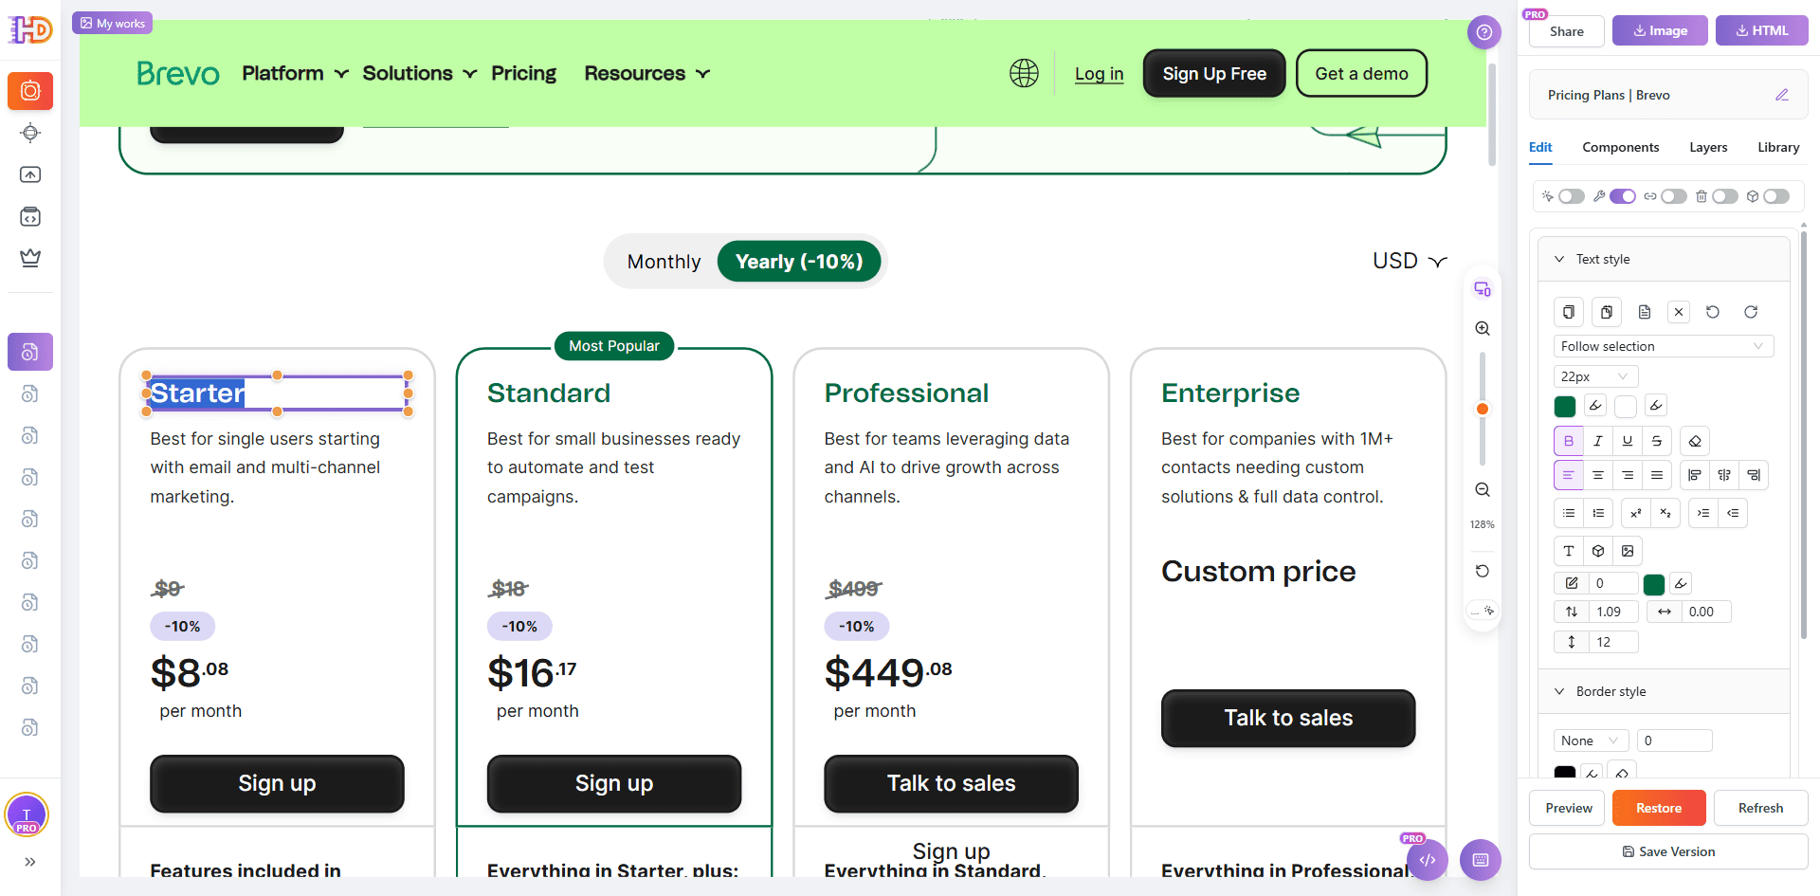The image size is (1820, 896).
Task: Turn on the trash delete toggle
Action: 1724,196
